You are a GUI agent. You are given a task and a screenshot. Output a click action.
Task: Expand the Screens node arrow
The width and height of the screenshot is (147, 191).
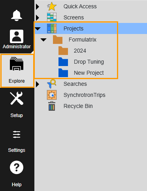[x=38, y=17]
